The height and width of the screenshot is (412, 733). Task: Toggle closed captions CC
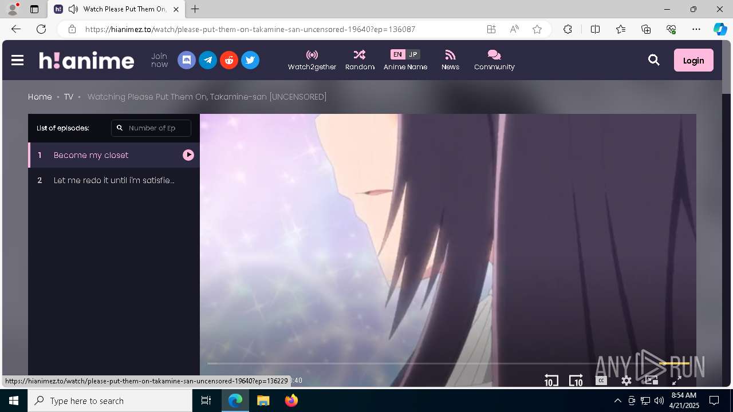click(601, 381)
